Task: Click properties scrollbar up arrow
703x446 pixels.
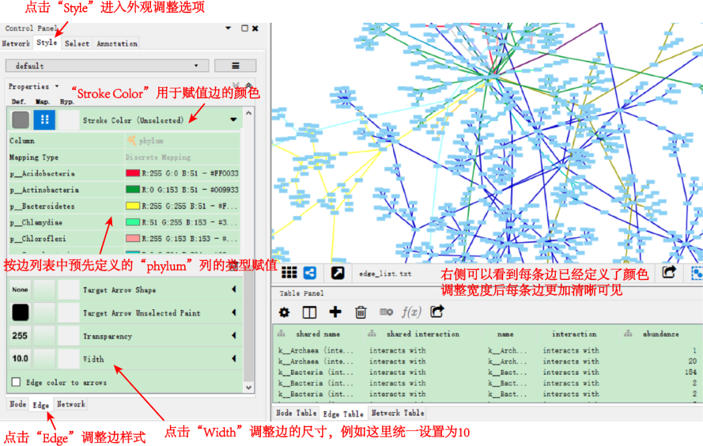Action: click(x=249, y=113)
